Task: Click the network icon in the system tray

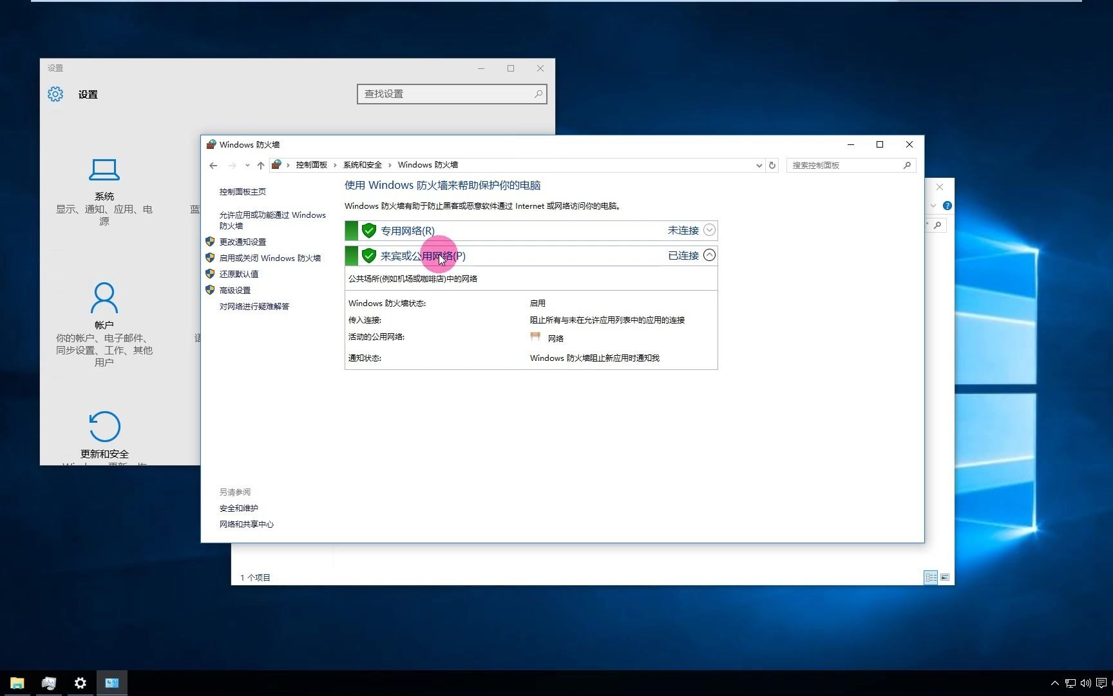Action: coord(1070,683)
